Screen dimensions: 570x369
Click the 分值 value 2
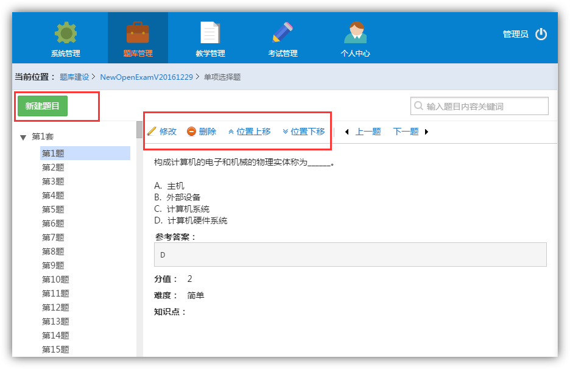189,279
